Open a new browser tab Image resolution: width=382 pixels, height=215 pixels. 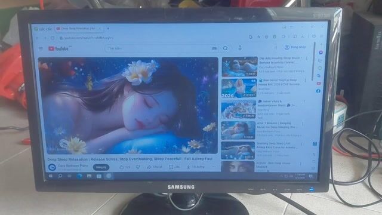pyautogui.click(x=108, y=29)
